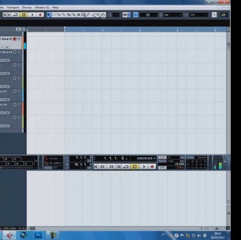
Task: Open the Normal record mode dropdown
Action: pyautogui.click(x=54, y=158)
